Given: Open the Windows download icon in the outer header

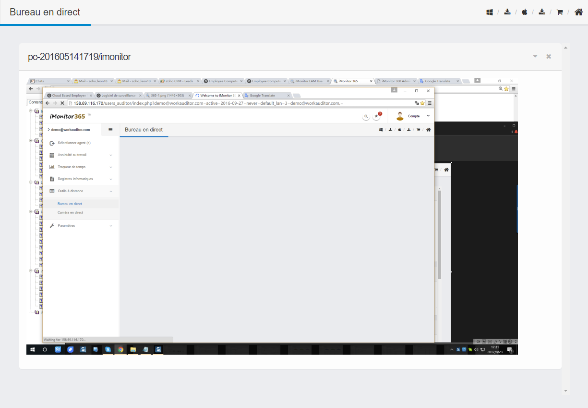Looking at the screenshot, I should tap(490, 12).
